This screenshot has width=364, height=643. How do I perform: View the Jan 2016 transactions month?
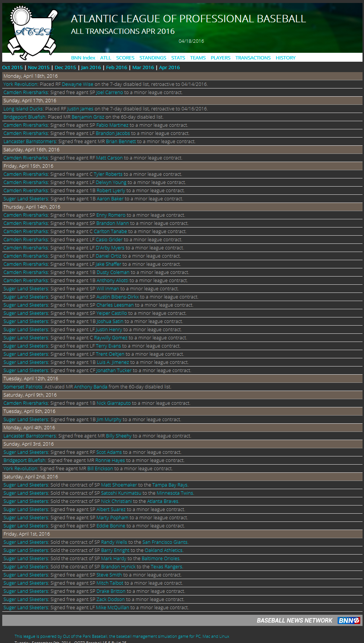tap(91, 67)
